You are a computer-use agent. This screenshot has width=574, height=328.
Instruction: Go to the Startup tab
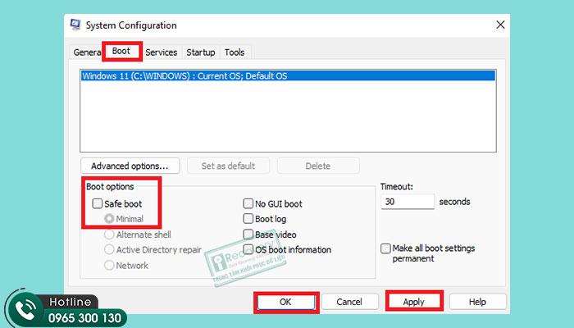point(201,52)
